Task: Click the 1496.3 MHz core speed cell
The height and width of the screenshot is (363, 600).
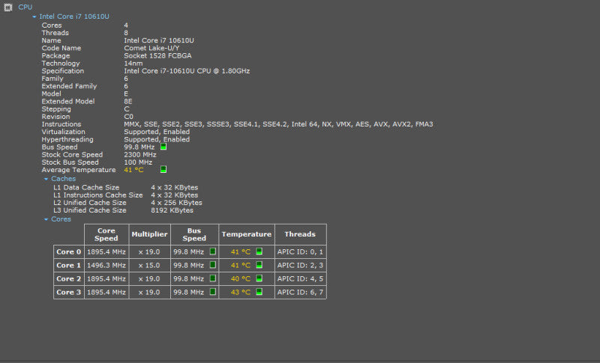Action: point(106,265)
